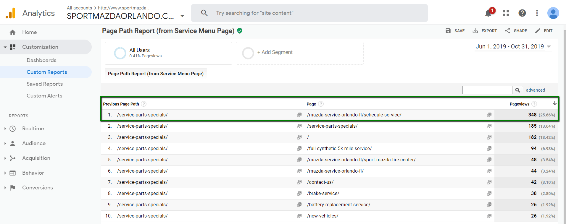This screenshot has height=224, width=566.
Task: Select Dashboards in the sidebar
Action: [x=41, y=60]
